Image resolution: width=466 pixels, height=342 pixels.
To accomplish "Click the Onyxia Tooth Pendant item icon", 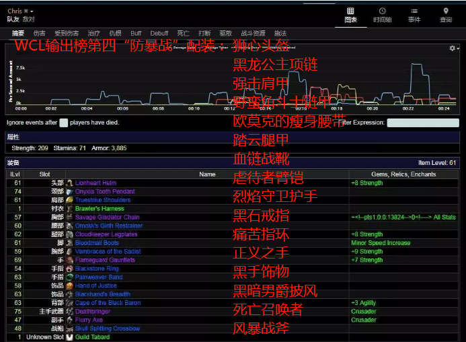I will point(69,192).
